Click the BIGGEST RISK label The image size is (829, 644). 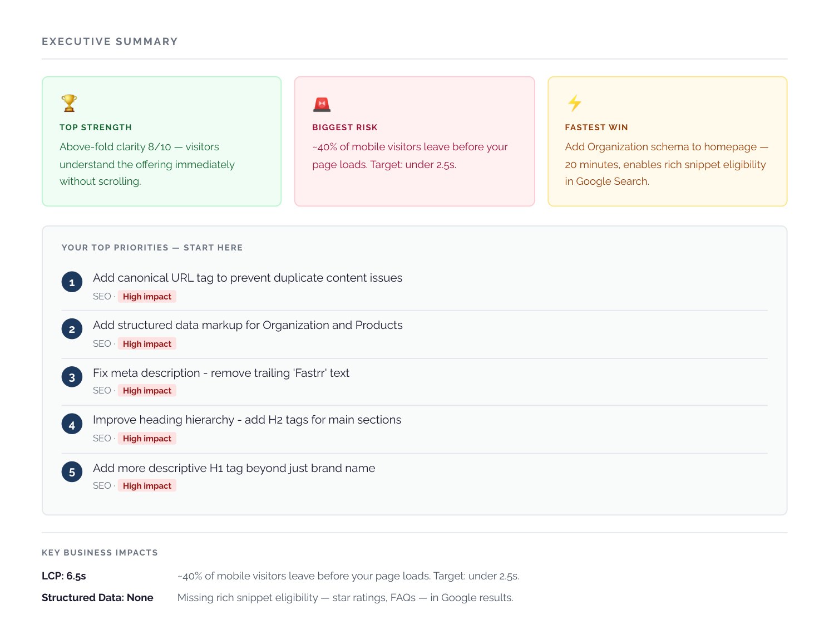tap(345, 127)
